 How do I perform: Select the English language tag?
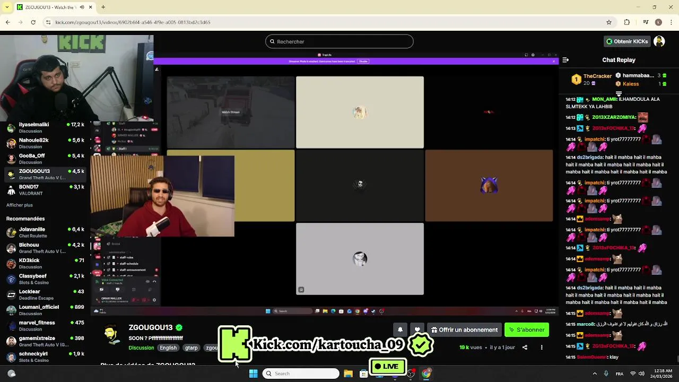point(168,348)
